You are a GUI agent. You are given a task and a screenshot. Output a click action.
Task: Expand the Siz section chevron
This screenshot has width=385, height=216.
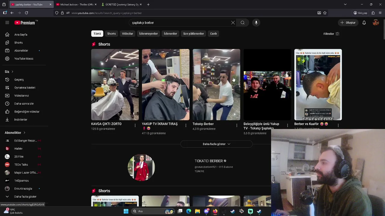click(12, 72)
